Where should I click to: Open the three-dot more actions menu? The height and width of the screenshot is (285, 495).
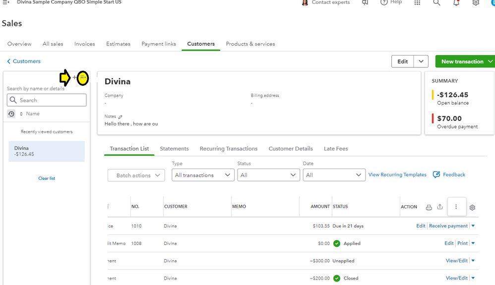[x=456, y=207]
